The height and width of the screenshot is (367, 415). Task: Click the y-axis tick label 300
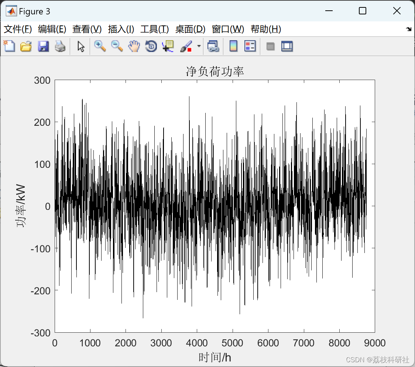[42, 80]
